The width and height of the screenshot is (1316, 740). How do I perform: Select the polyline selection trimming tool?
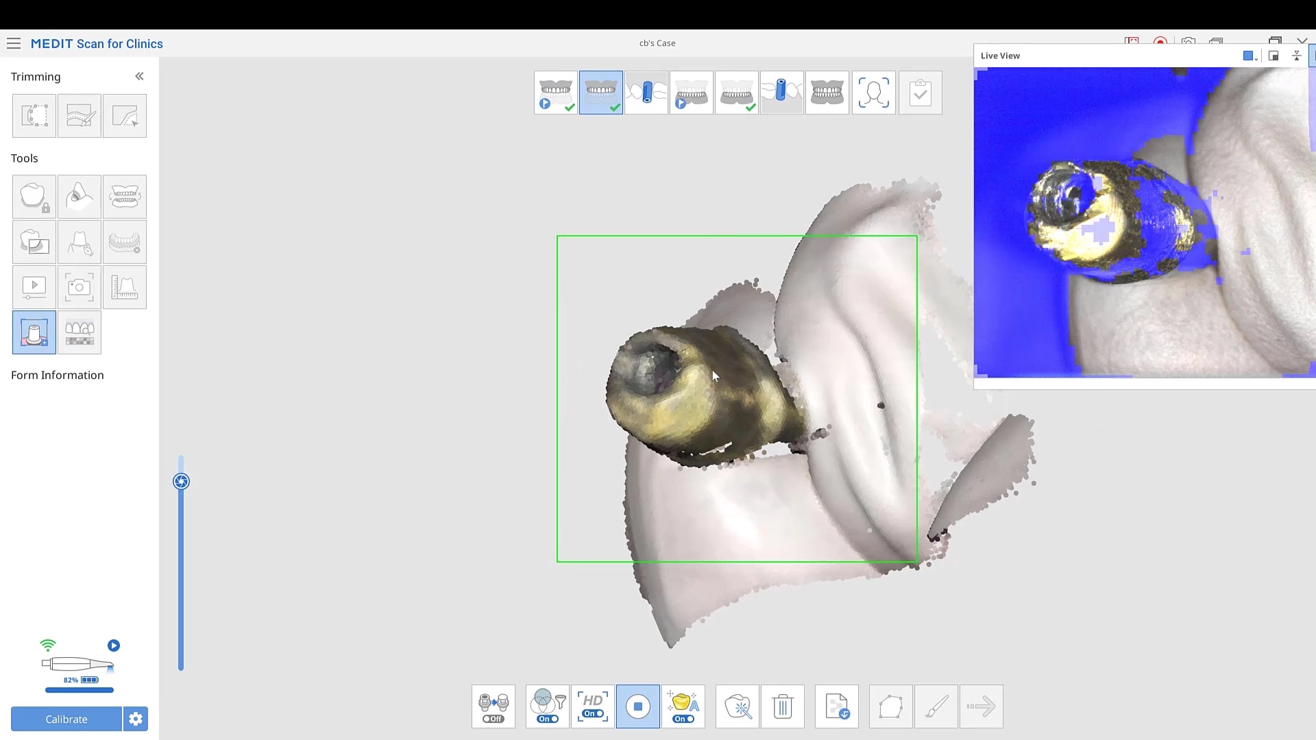pos(125,116)
